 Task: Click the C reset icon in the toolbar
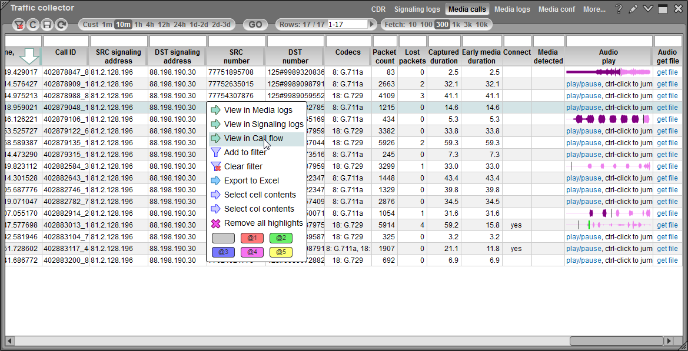point(33,24)
